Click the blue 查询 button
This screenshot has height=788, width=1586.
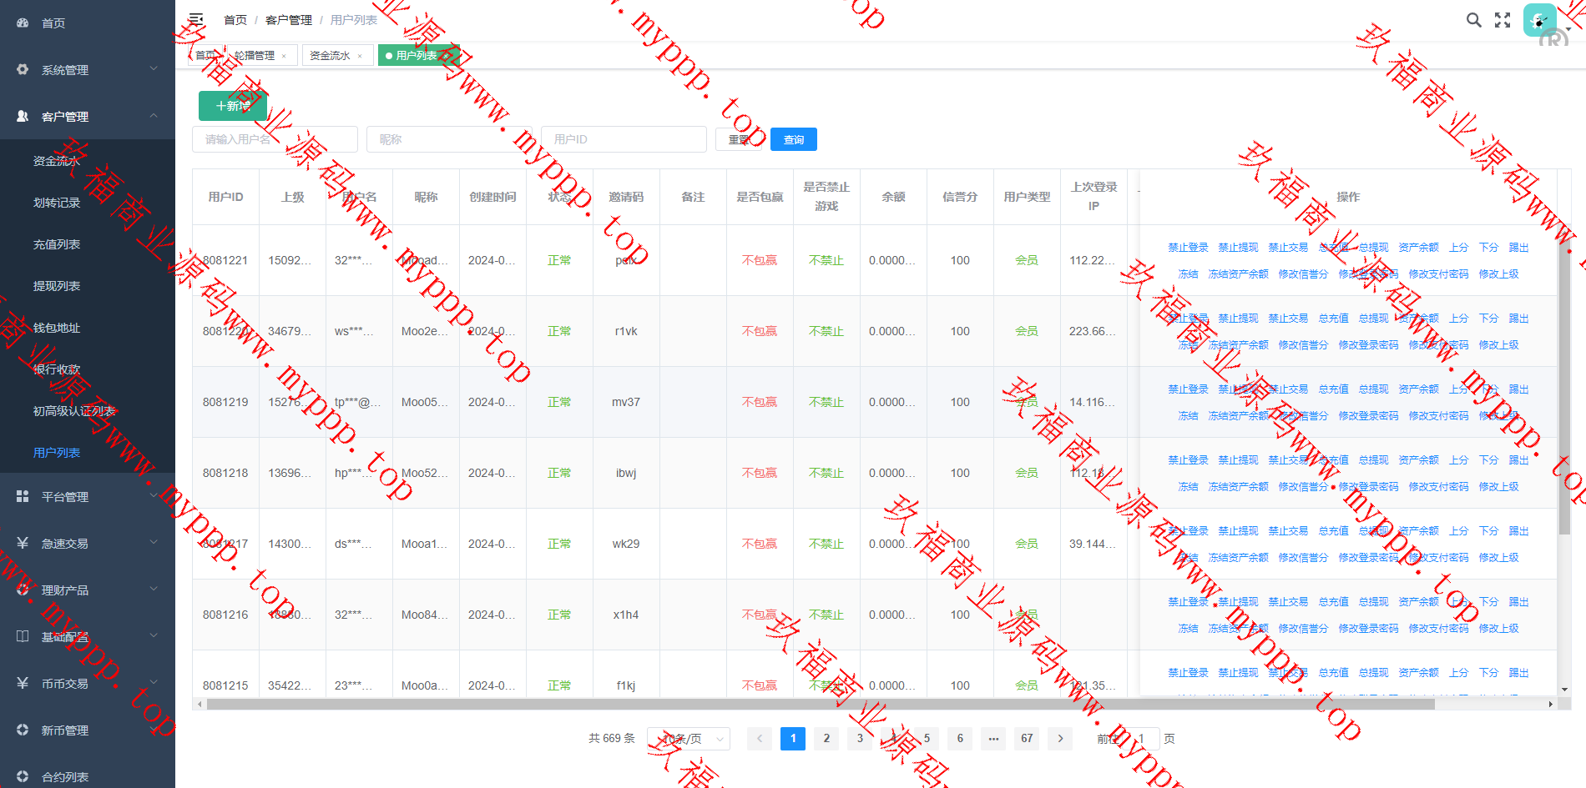click(793, 139)
